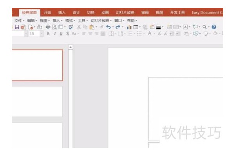Viewport: 235px width, 156px height.
Task: Open the 窗口 menu
Action: point(119,20)
